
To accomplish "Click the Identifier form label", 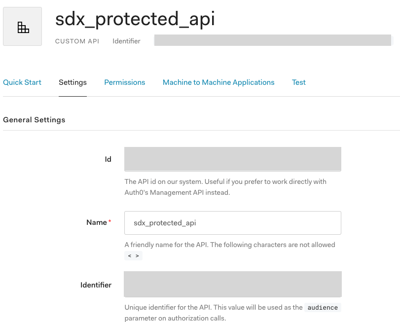I will pos(96,285).
